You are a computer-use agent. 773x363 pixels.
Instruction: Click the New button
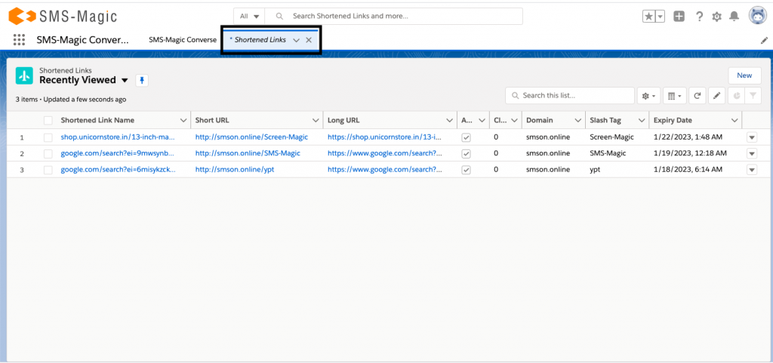coord(744,75)
